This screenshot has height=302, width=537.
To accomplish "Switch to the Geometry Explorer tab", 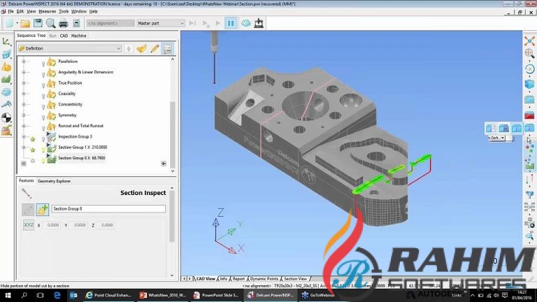I will [x=54, y=181].
